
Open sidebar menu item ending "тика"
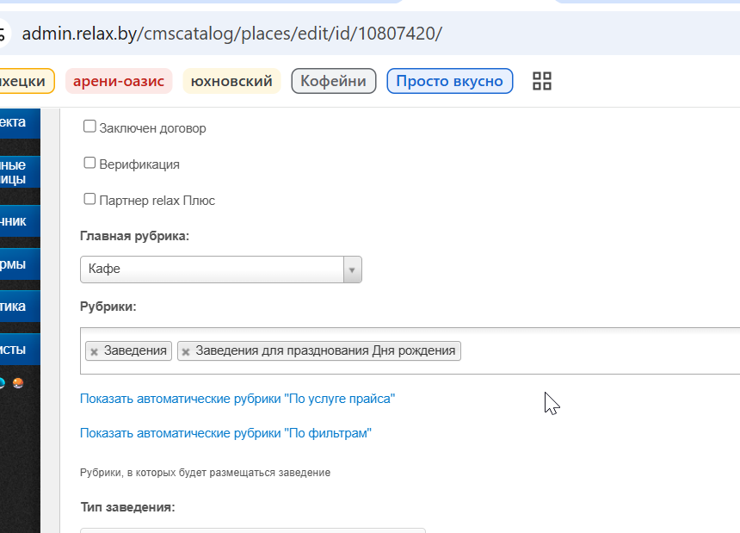click(x=20, y=307)
